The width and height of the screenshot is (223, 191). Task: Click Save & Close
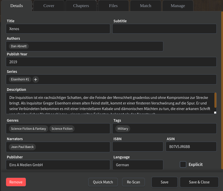click(199, 182)
